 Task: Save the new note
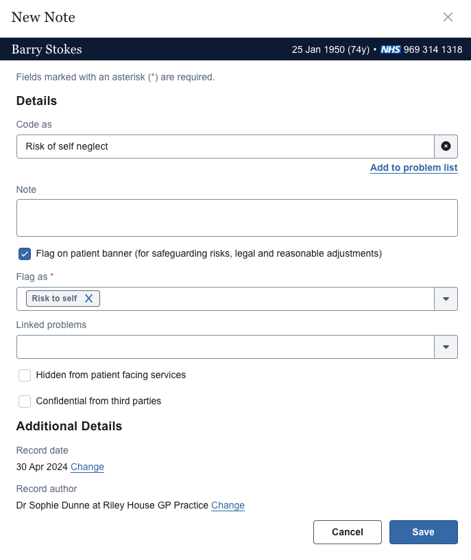[423, 532]
